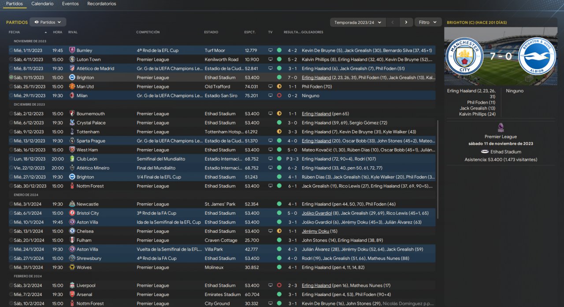Click the fixtures list vertical scrollbar

coord(438,167)
